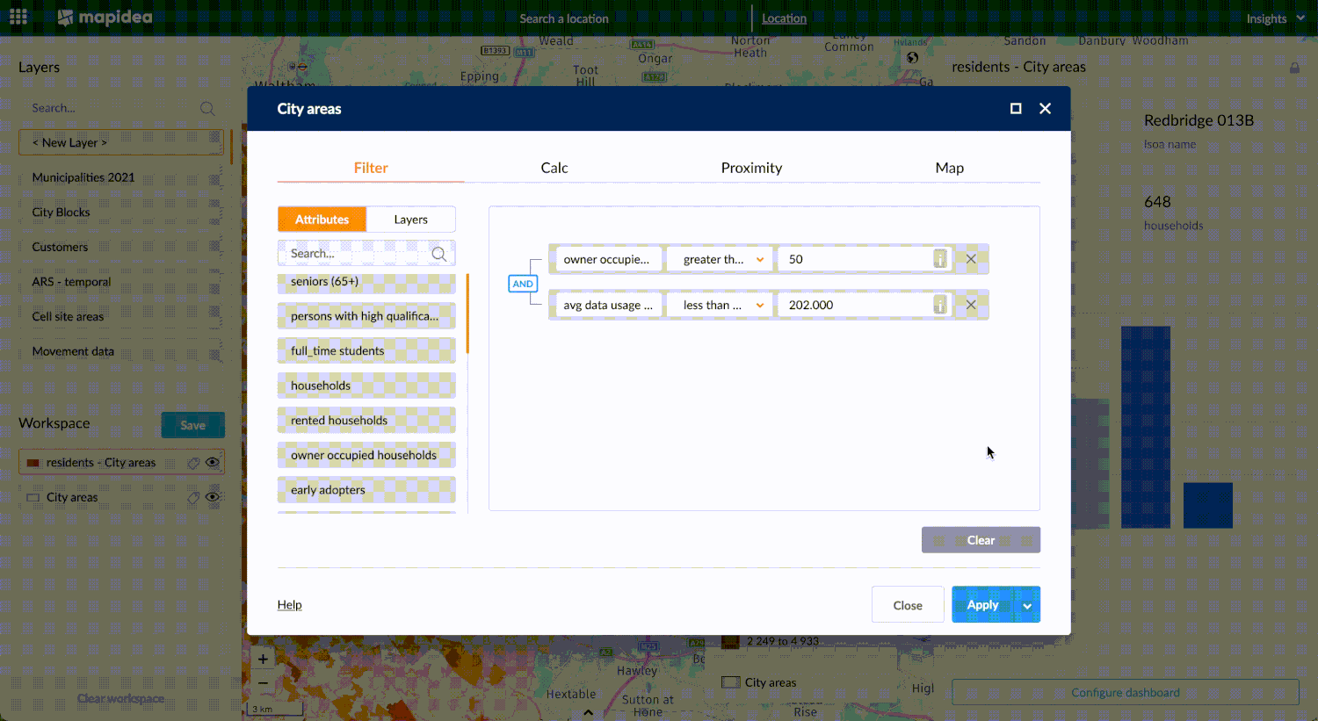
Task: Select the households attribute chip
Action: (366, 385)
